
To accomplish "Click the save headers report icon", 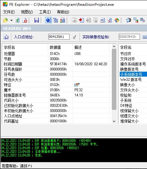I will pos(6,37).
